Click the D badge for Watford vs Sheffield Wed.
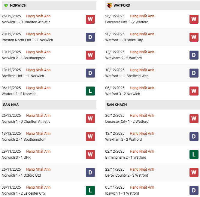The width and height of the screenshot is (200, 197). coord(194,73)
